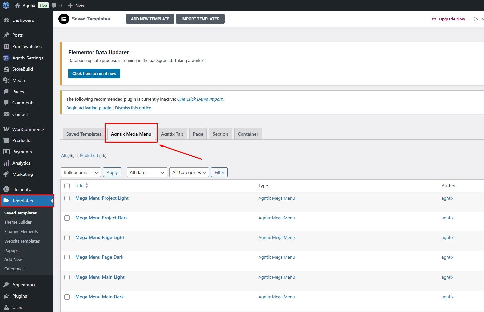This screenshot has width=484, height=312.
Task: Click the Dismiss this notice link
Action: [133, 108]
